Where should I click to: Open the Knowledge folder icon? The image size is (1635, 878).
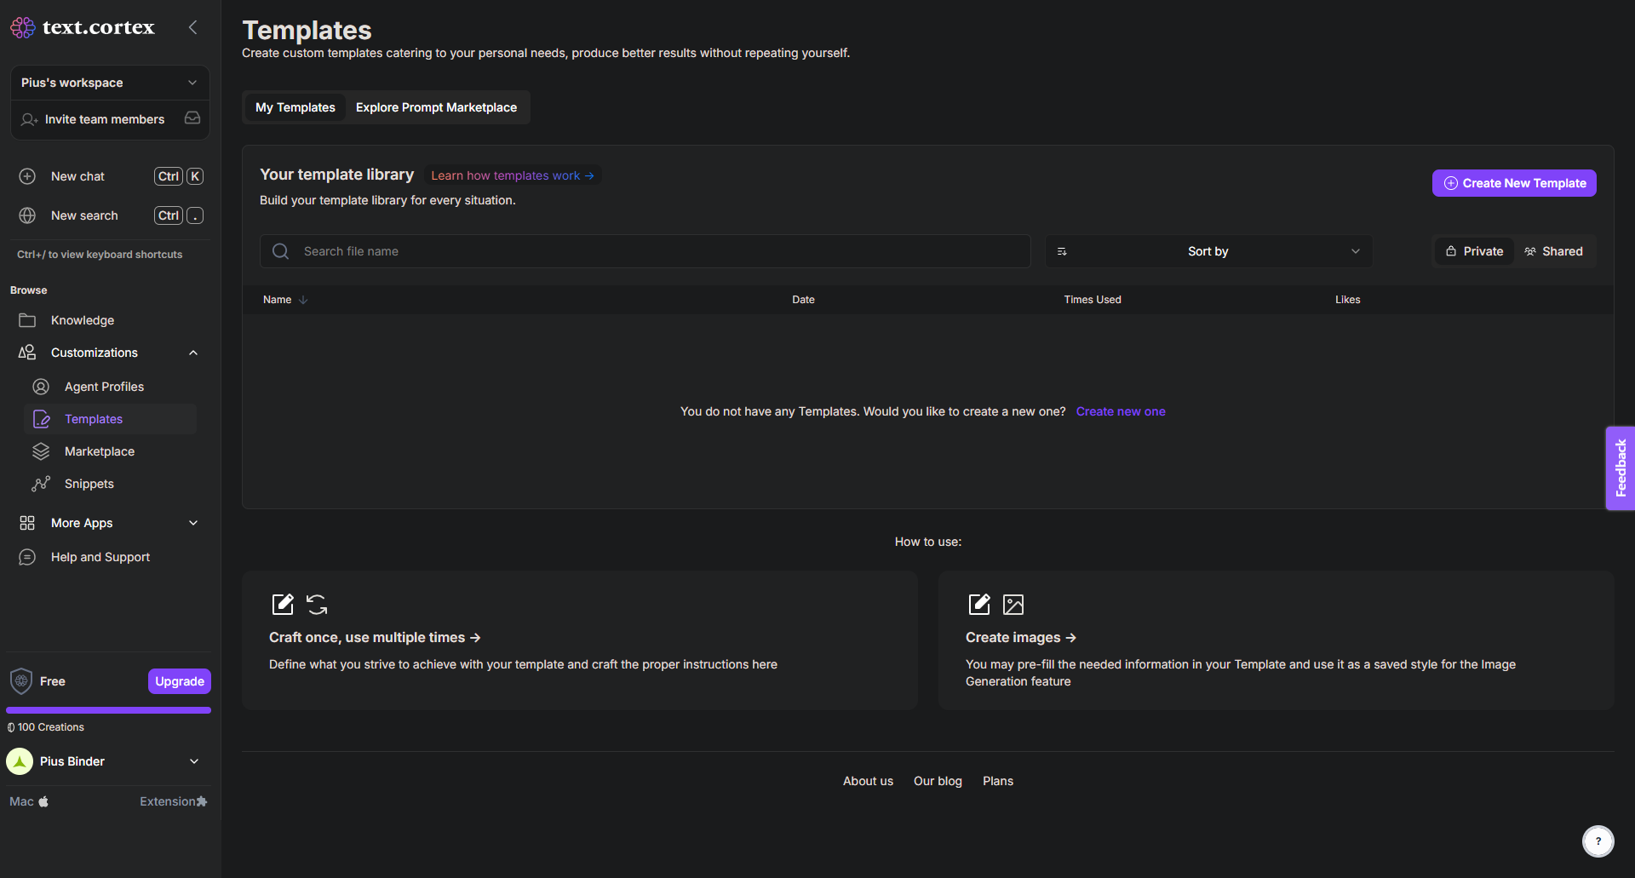point(27,320)
